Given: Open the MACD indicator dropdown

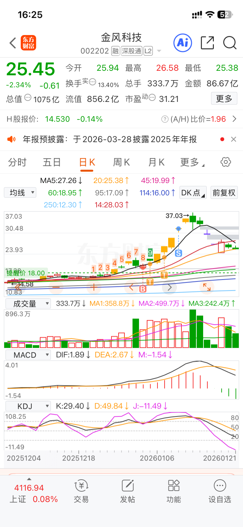Looking at the screenshot, I should (28, 355).
